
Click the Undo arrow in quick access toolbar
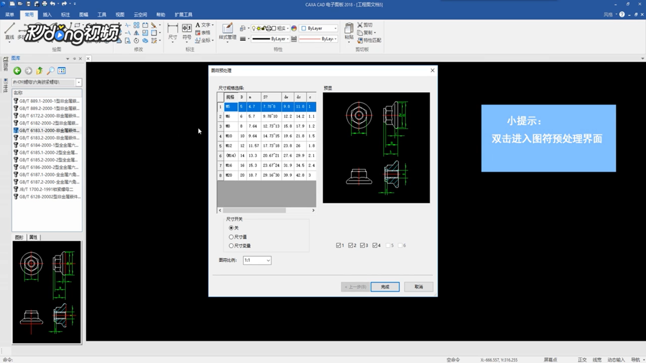tap(52, 4)
